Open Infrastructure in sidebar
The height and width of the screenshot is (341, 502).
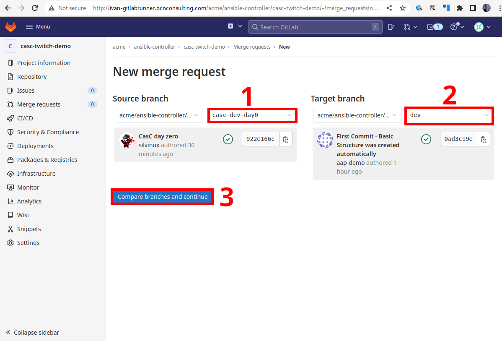(x=36, y=173)
